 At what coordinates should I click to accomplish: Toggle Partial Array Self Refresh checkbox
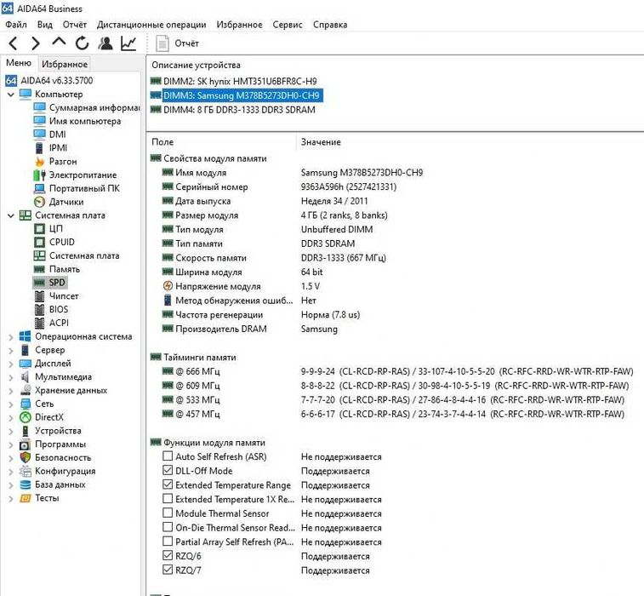pos(168,541)
